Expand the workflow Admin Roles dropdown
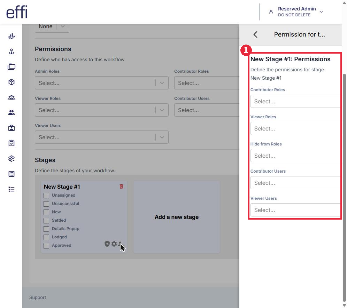 [x=102, y=83]
